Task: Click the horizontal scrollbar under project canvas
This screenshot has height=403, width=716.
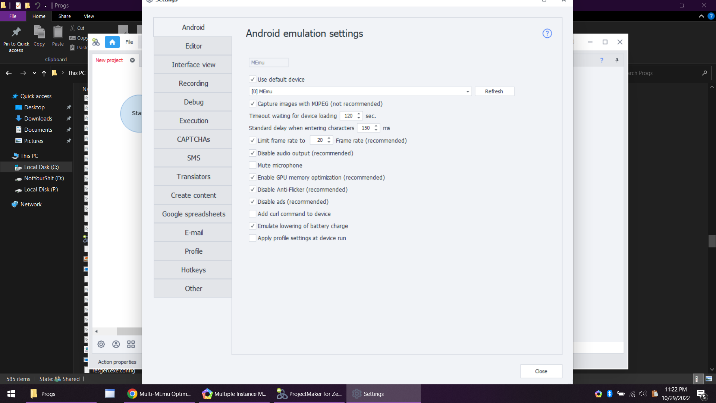Action: (129, 331)
